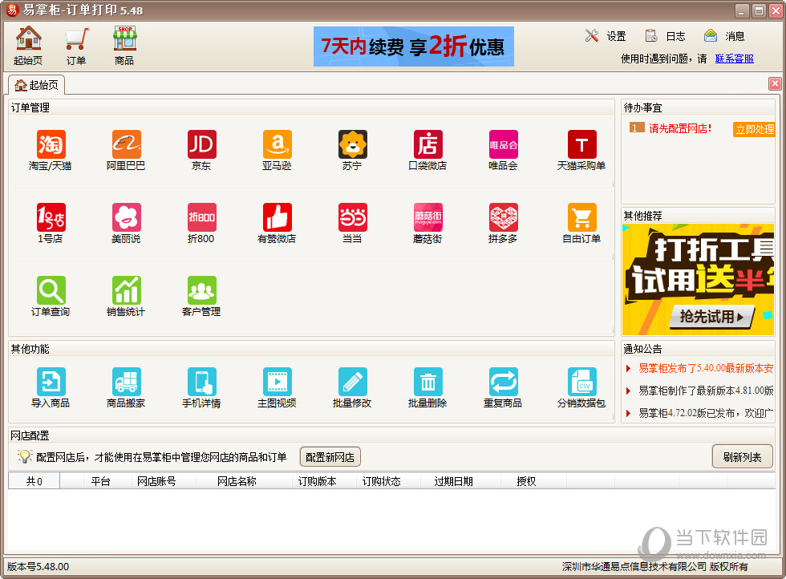Open 客户管理 icon

(x=201, y=290)
